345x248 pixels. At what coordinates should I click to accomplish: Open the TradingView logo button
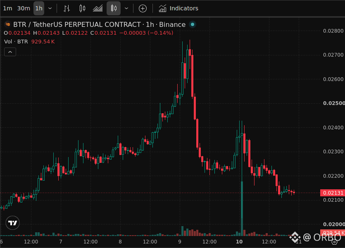pos(12,223)
